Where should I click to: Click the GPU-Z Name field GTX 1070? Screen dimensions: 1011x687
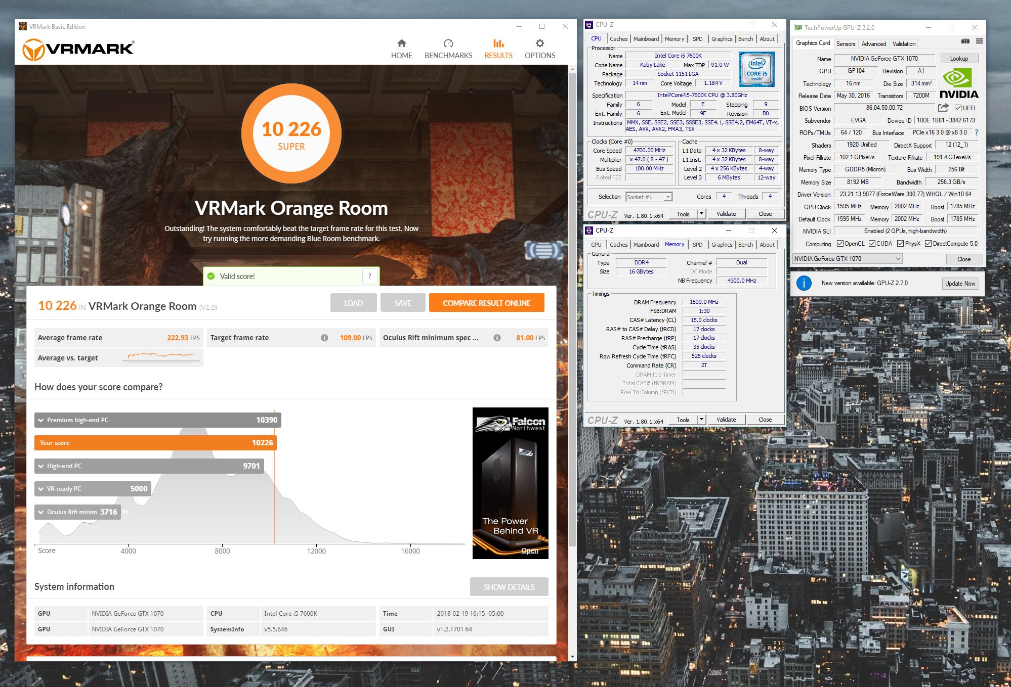tap(884, 59)
